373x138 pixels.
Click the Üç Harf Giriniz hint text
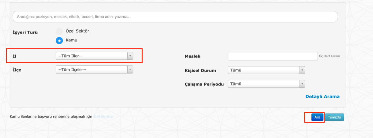click(x=330, y=56)
